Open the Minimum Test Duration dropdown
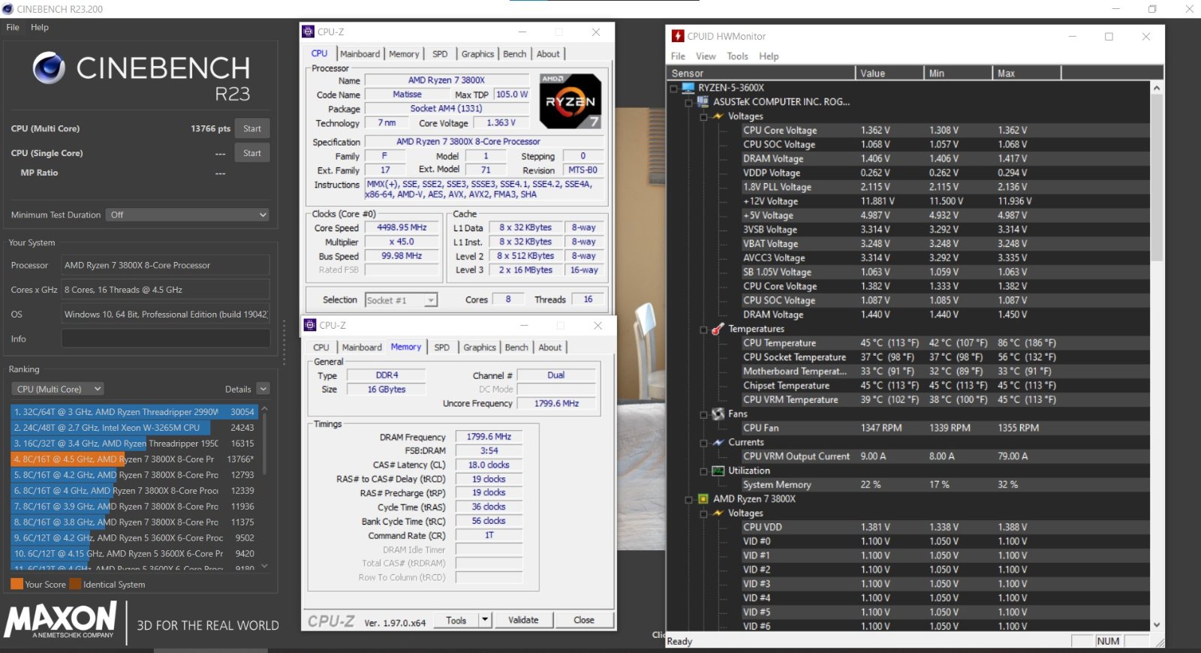Image resolution: width=1201 pixels, height=653 pixels. pyautogui.click(x=188, y=215)
